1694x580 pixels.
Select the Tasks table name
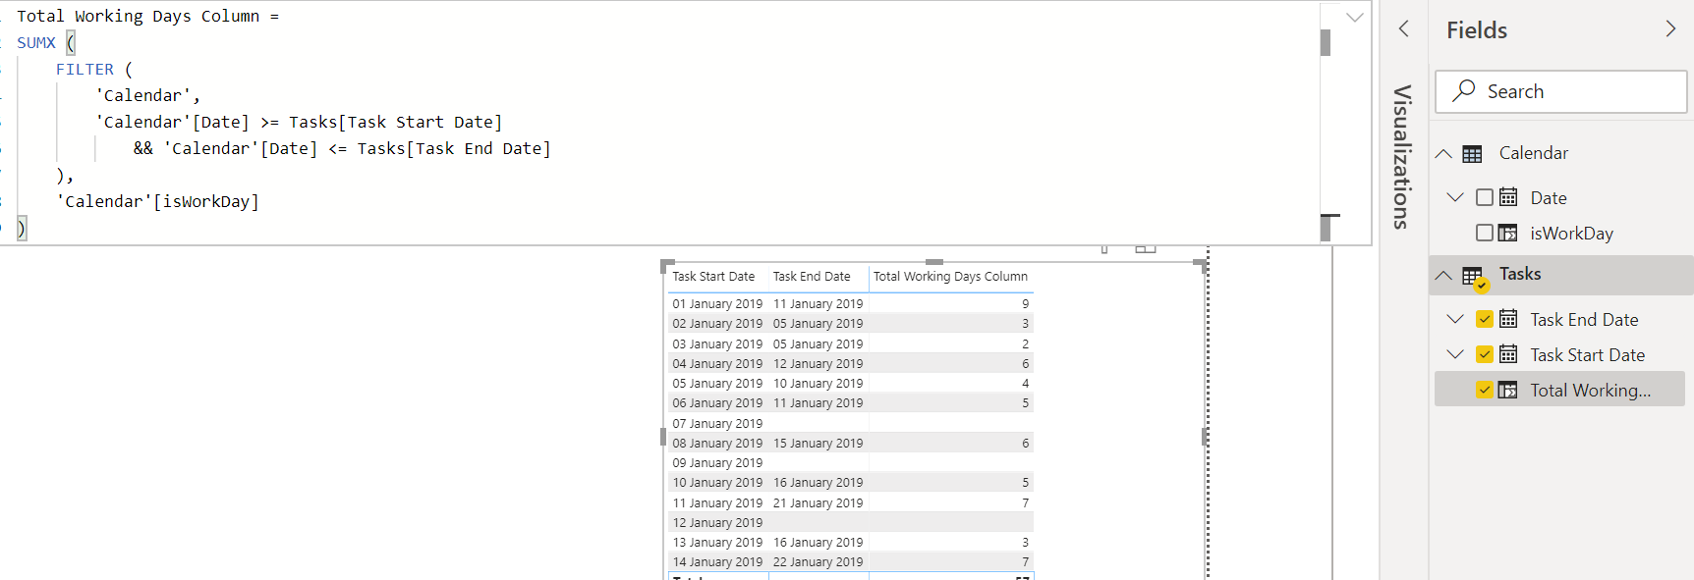pos(1520,274)
